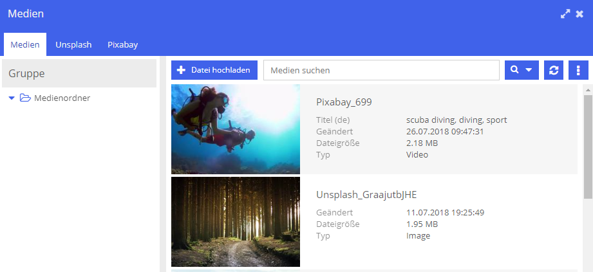Select the Medienordner folder icon

[x=25, y=98]
